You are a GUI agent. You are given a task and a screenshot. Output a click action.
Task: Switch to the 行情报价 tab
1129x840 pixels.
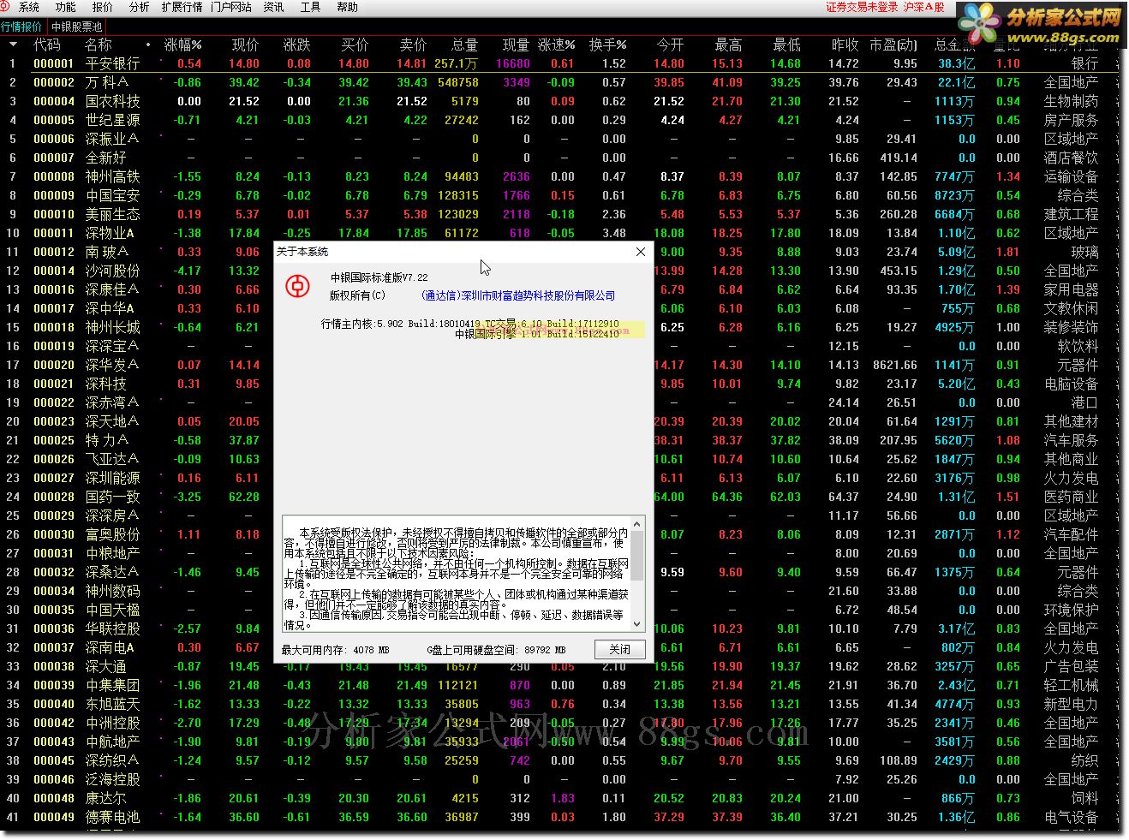(x=21, y=27)
